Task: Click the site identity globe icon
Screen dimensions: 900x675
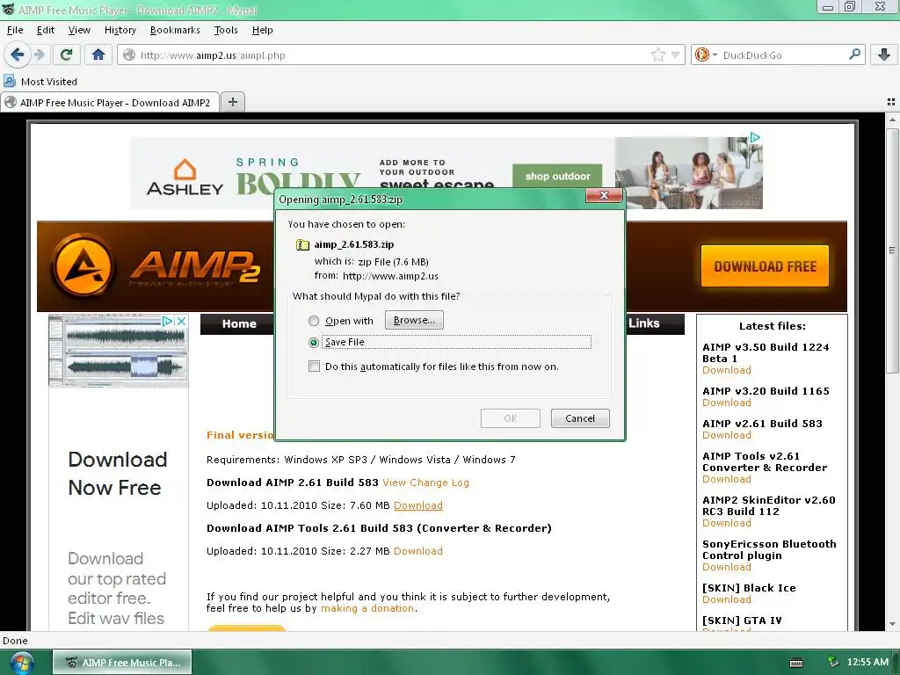Action: (129, 55)
